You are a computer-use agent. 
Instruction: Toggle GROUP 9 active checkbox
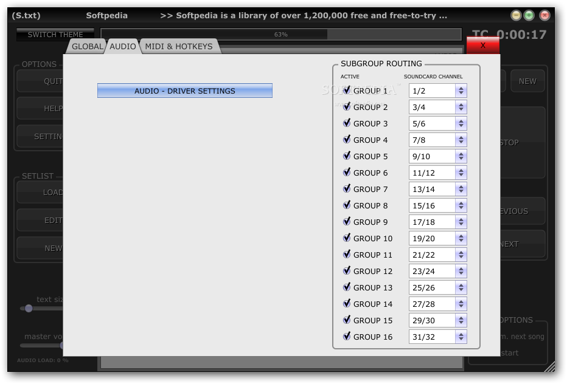coord(346,221)
